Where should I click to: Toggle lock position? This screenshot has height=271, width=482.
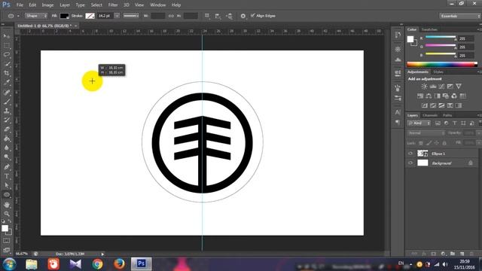tap(437, 143)
